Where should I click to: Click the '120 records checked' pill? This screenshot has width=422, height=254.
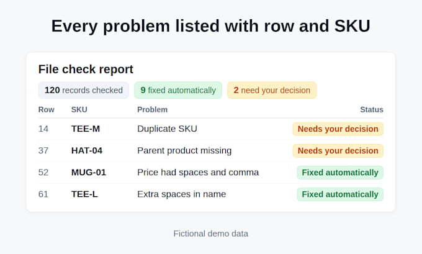[83, 90]
